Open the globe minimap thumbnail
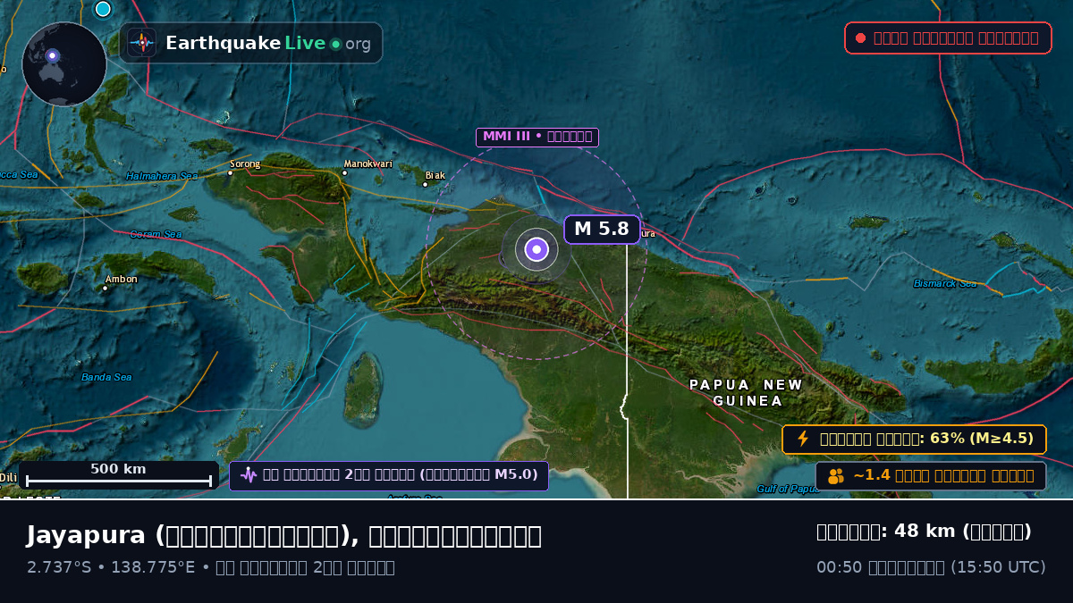This screenshot has width=1073, height=603. [64, 64]
